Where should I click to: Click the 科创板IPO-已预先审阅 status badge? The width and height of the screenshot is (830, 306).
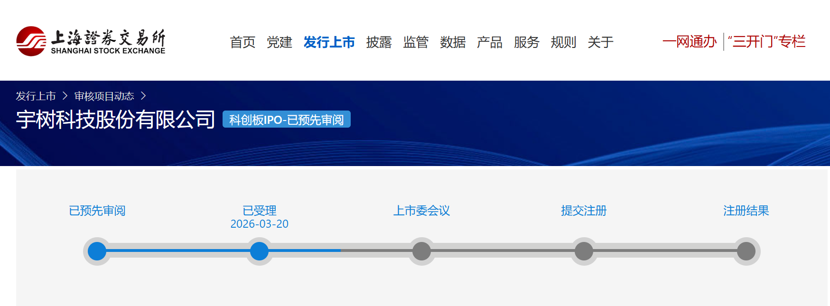pyautogui.click(x=286, y=120)
